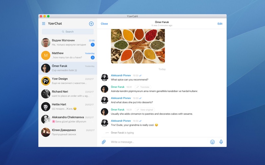Screen dimensions: 265x165
Task: Click sender avatar beside 'What spice can you recommend?'
Action: coord(104,78)
